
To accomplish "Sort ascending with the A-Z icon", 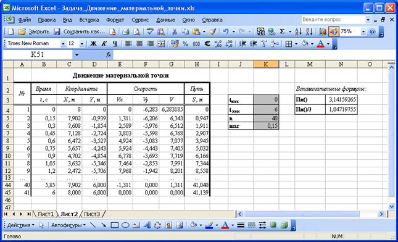I will point(298,31).
